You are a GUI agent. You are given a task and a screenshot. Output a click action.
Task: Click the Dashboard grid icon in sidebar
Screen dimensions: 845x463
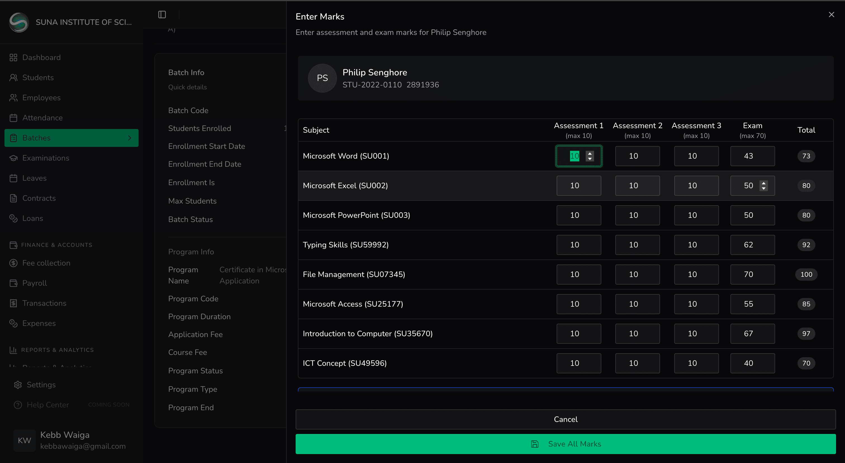tap(13, 57)
